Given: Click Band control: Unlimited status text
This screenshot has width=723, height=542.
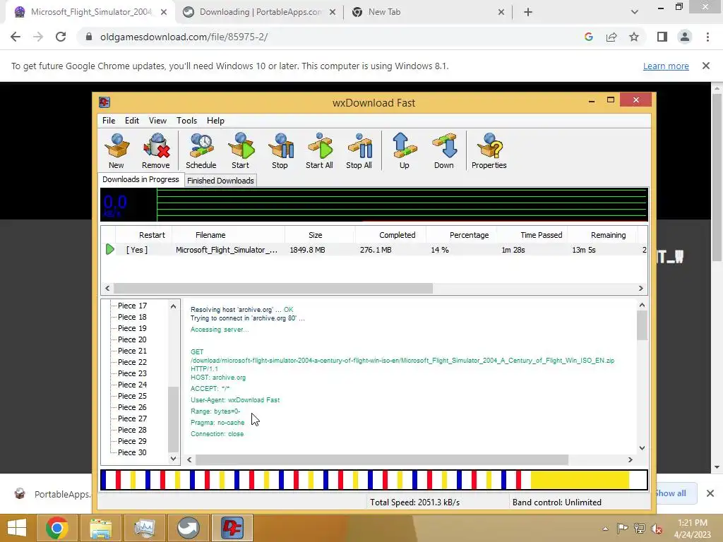Looking at the screenshot, I should [x=556, y=502].
